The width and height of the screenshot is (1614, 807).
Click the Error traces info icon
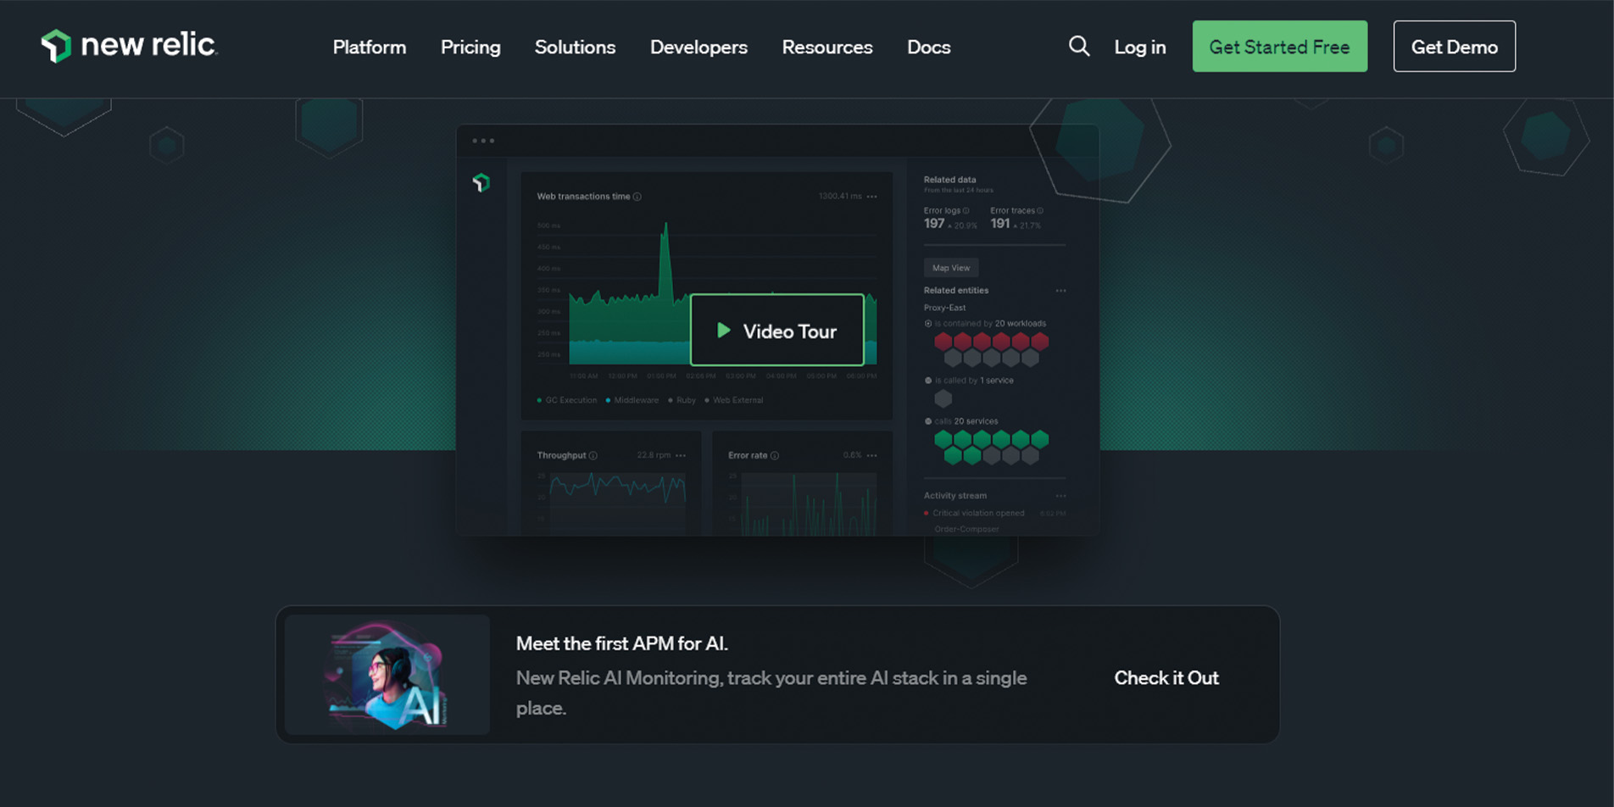[1040, 211]
